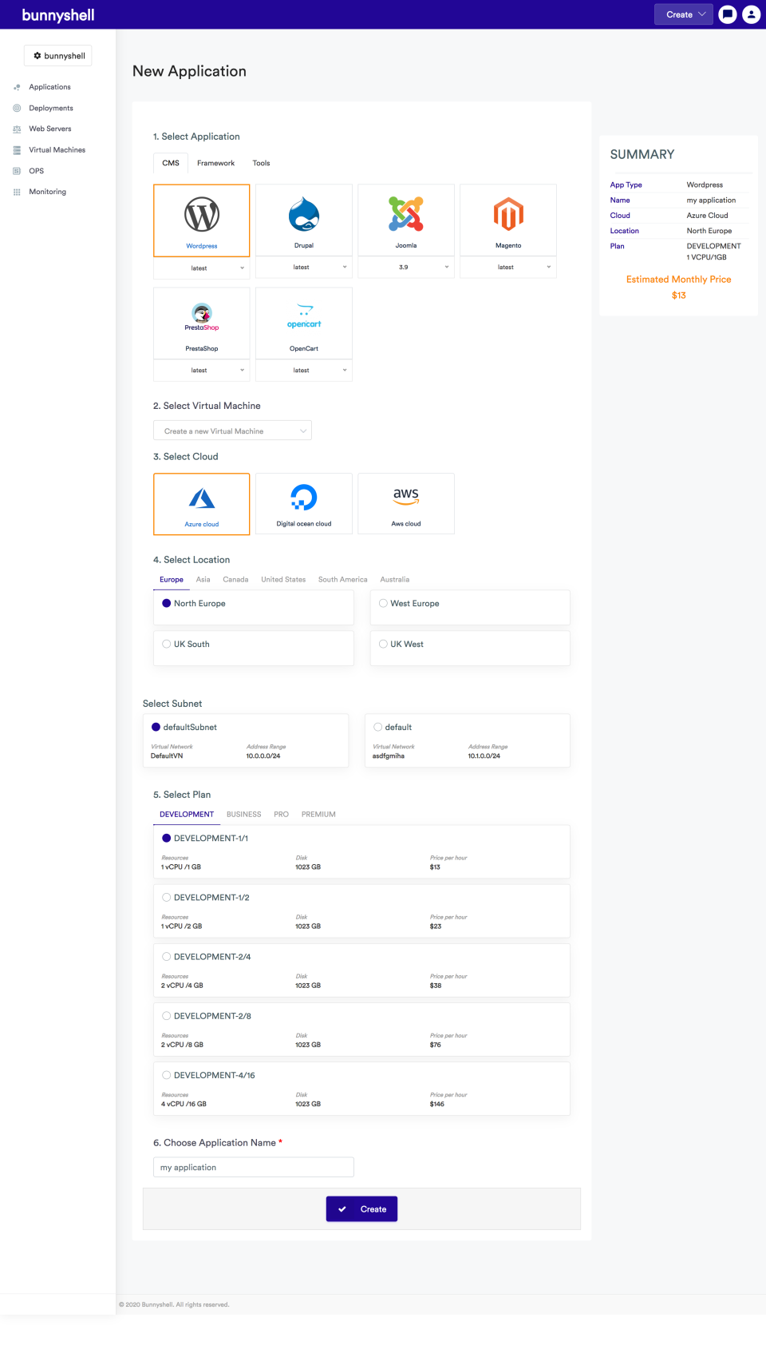
Task: Open the Magento version dropdown
Action: 508,268
